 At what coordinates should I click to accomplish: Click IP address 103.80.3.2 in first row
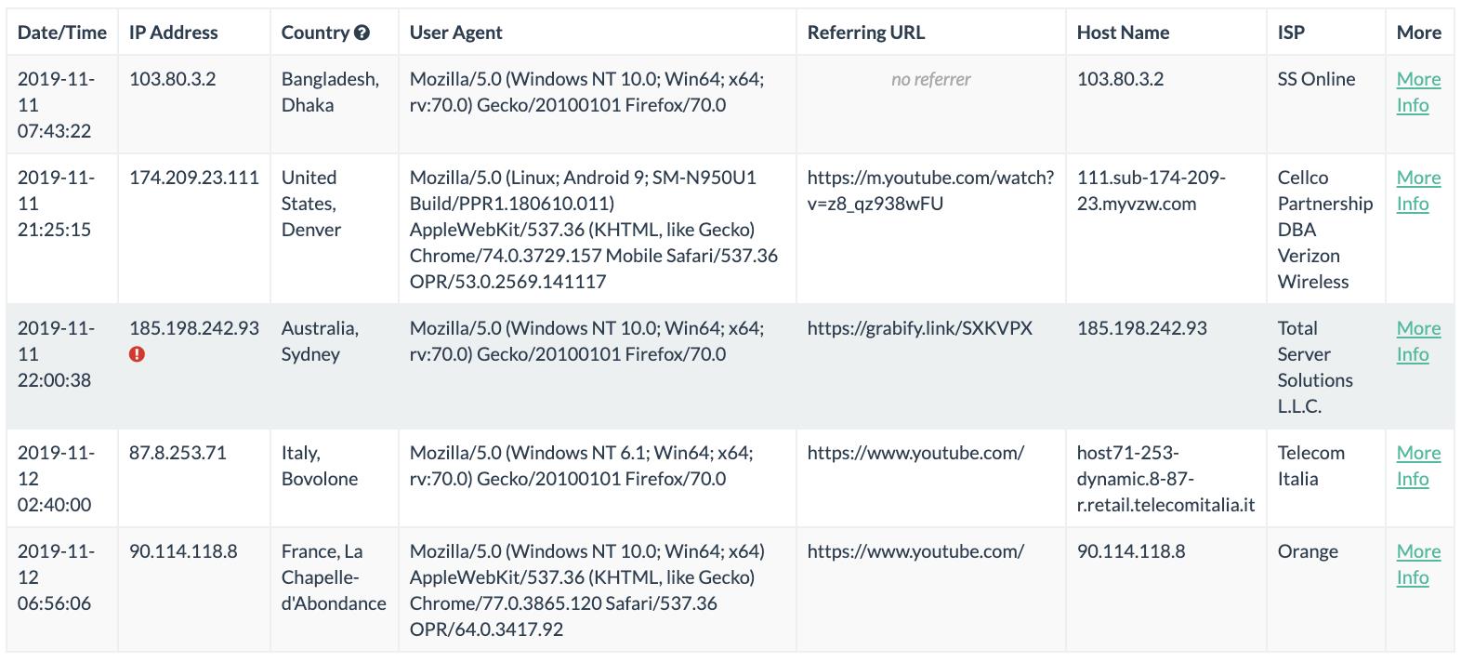coord(173,79)
